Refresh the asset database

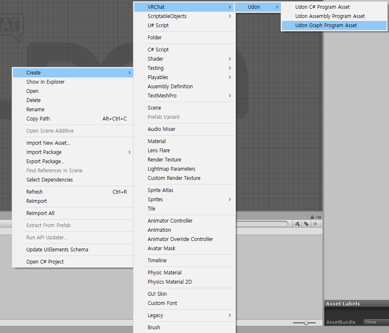click(x=73, y=192)
